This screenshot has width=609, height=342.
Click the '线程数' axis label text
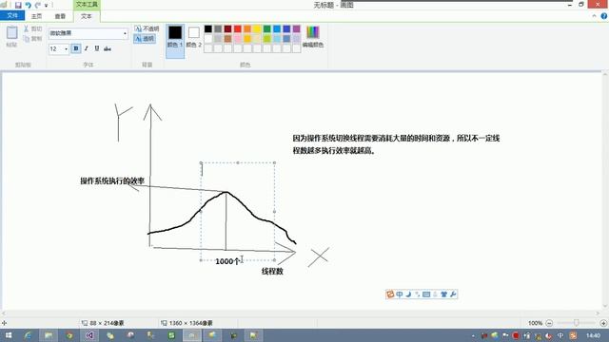pos(272,272)
